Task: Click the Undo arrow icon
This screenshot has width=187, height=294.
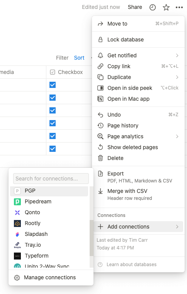Action: tap(100, 115)
